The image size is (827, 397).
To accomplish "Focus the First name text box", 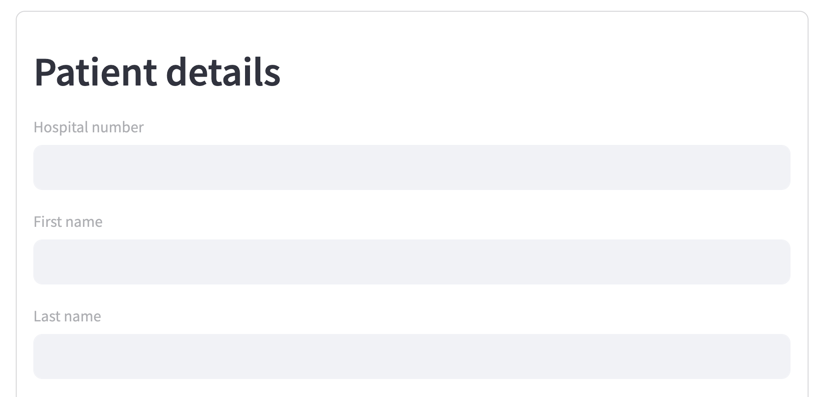I will 412,262.
